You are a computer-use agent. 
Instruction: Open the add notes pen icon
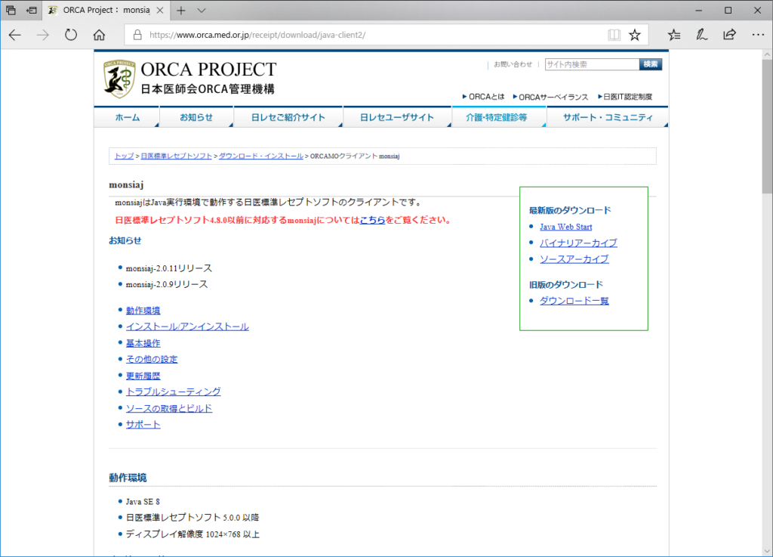click(x=701, y=35)
